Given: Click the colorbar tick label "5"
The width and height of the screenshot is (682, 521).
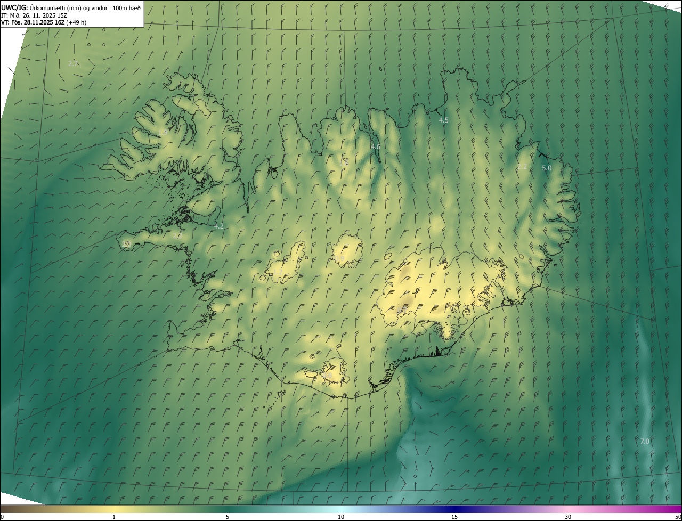Looking at the screenshot, I should click(228, 517).
